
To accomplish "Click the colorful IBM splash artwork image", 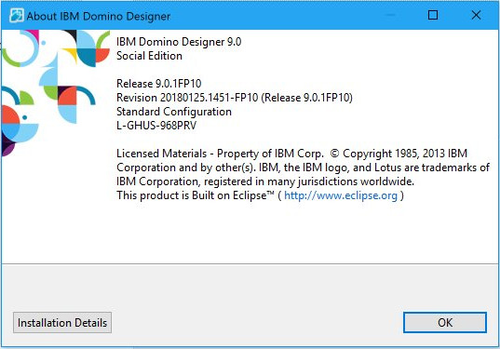I will point(56,93).
